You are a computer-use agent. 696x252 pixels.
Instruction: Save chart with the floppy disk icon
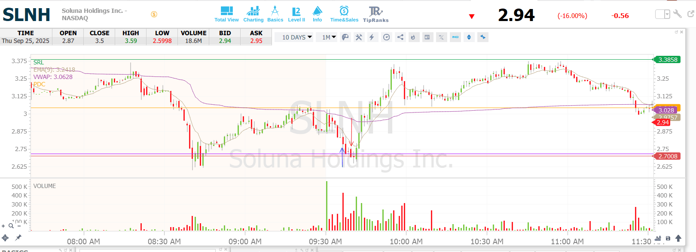click(668, 238)
